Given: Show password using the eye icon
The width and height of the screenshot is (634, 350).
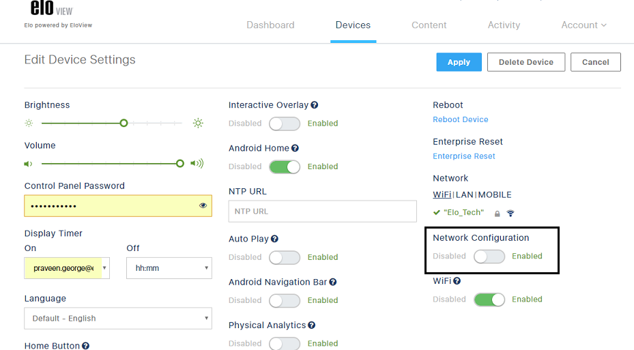Looking at the screenshot, I should [x=203, y=206].
